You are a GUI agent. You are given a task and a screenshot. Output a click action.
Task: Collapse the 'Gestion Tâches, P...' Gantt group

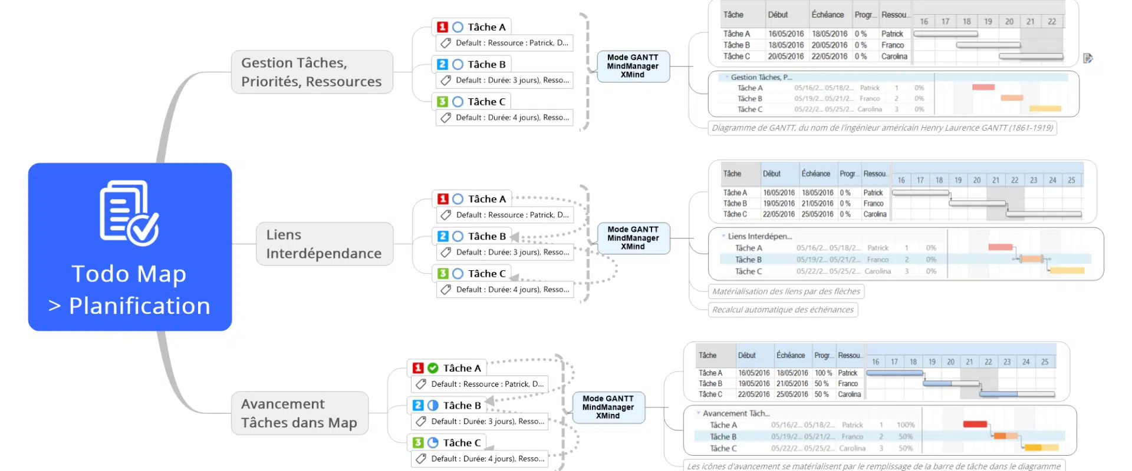[x=726, y=77]
